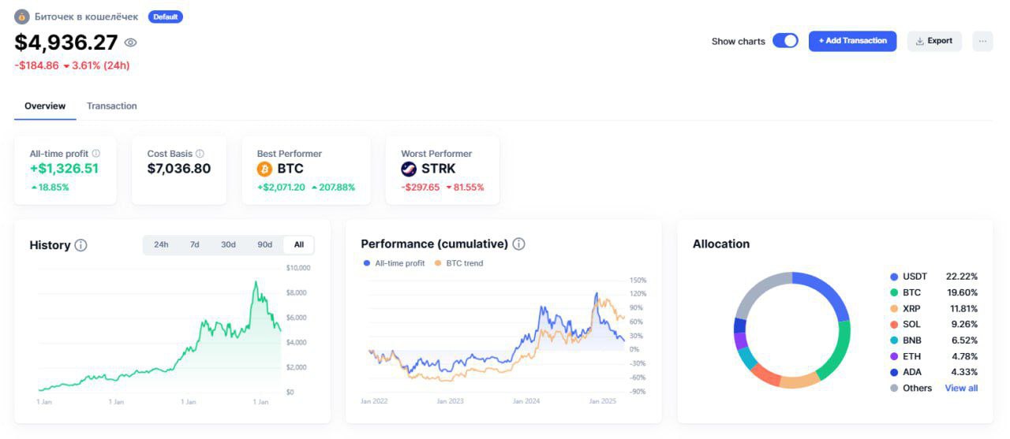The width and height of the screenshot is (1010, 439).
Task: Click the STRK coin icon
Action: 409,169
